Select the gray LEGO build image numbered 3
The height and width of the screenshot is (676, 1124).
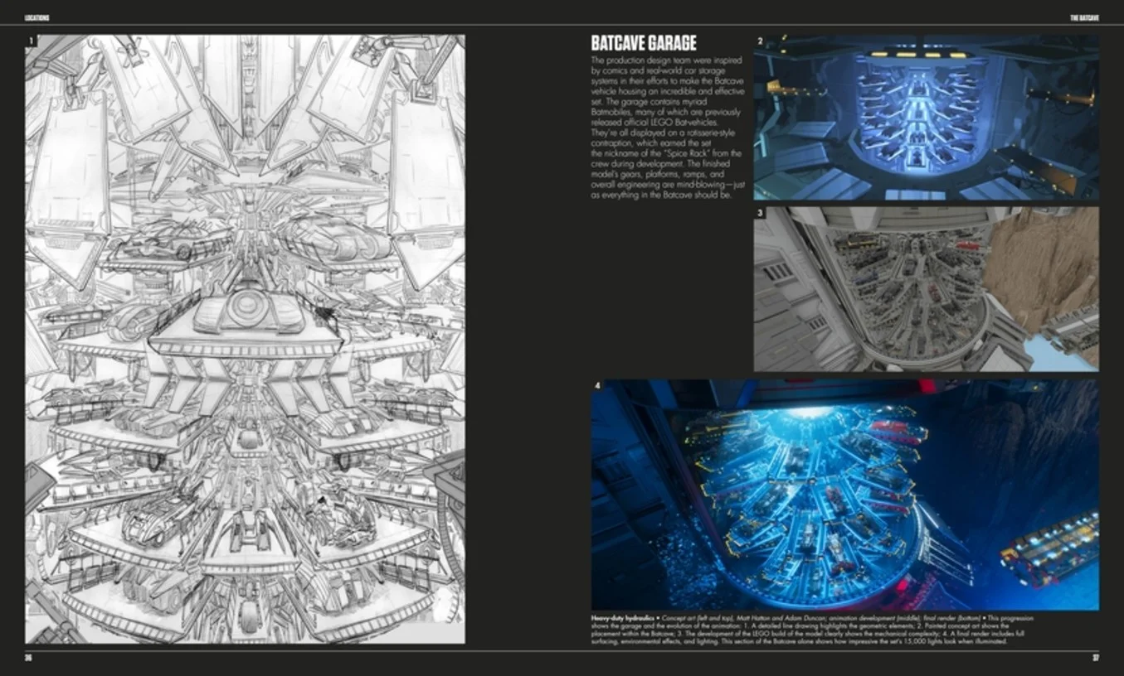[x=926, y=288]
